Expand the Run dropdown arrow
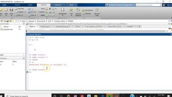Screen dimensions: 172x97 [71, 15]
